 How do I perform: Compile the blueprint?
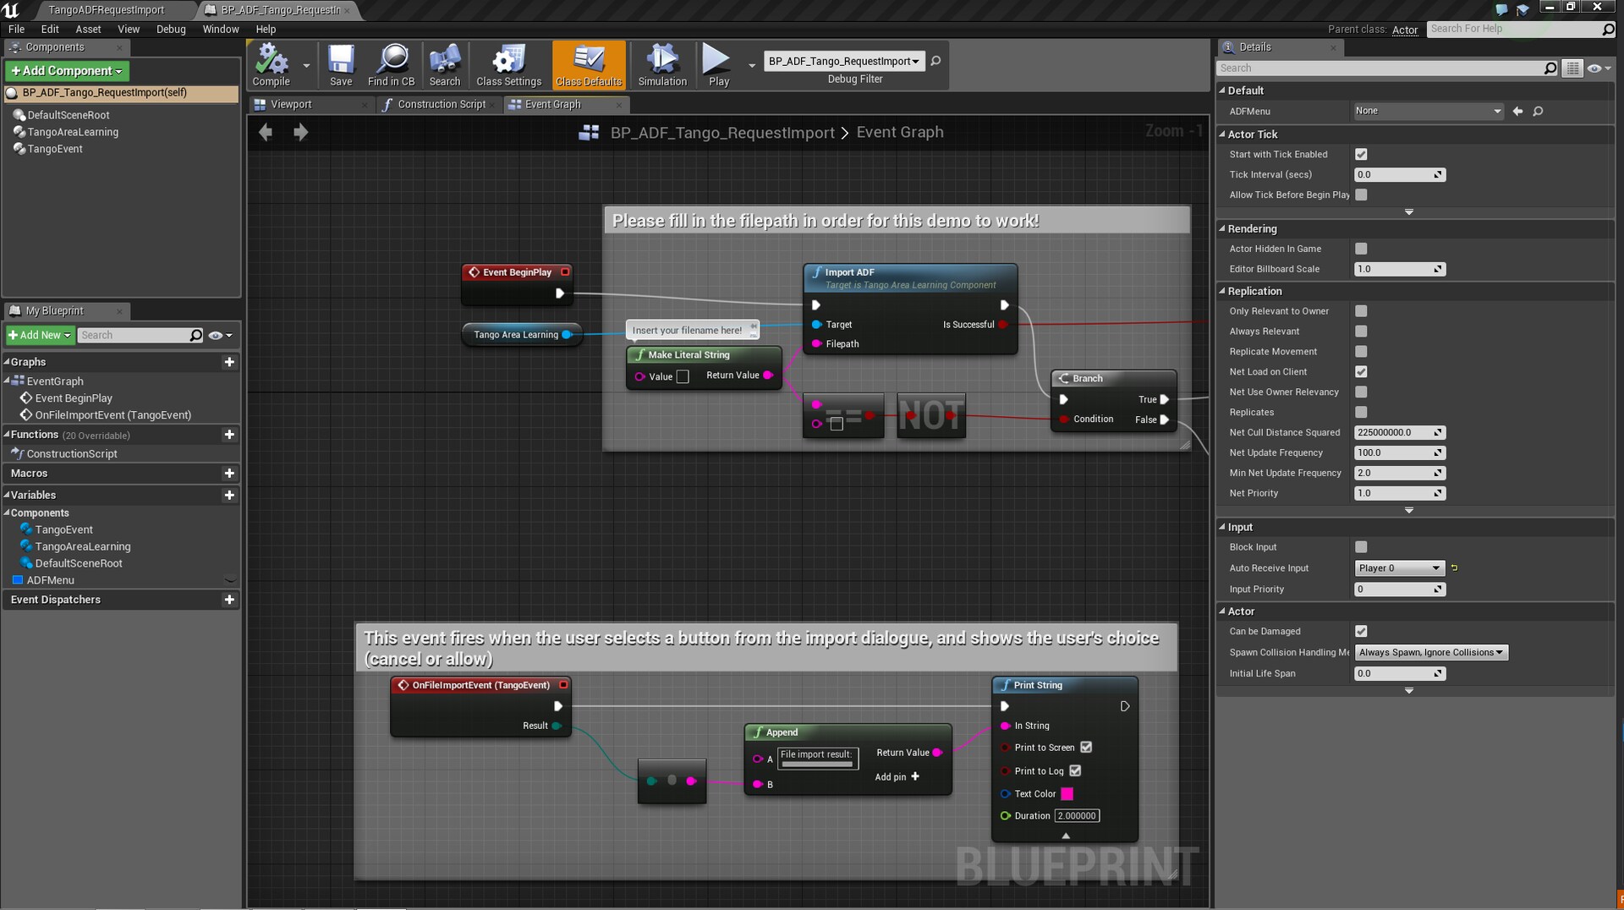click(271, 63)
